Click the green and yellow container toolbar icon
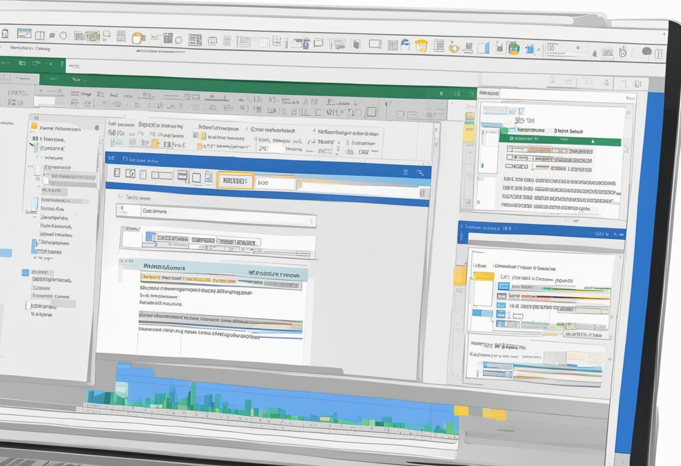Viewport: 681px width, 466px height. (x=513, y=48)
